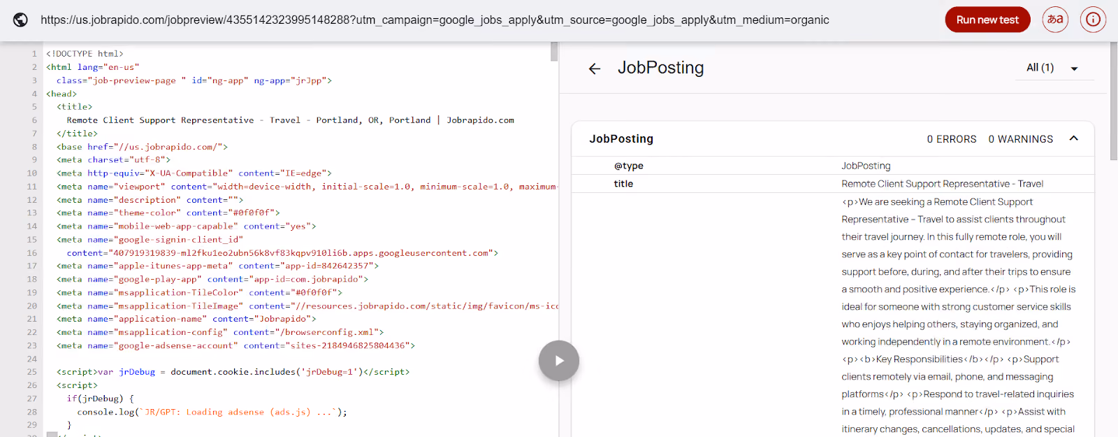
Task: Click the results panel scrollbar thumb
Action: click(x=1114, y=101)
